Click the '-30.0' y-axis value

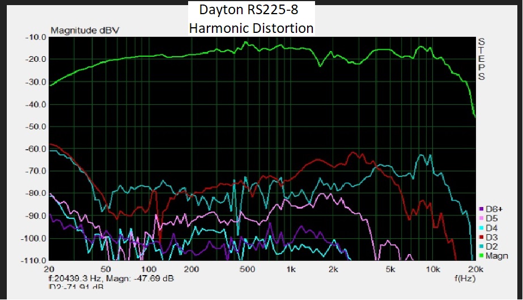click(x=35, y=82)
